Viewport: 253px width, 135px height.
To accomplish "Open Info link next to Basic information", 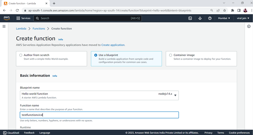I will pos(55,76).
